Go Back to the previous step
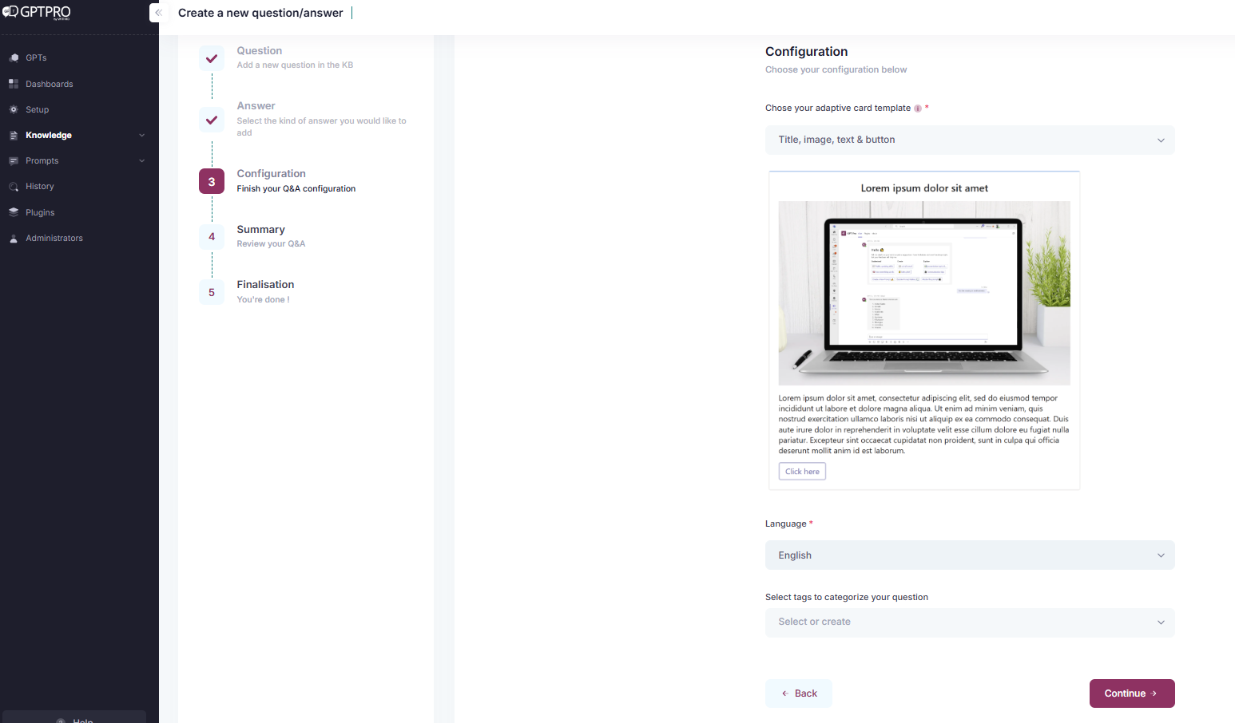Screen dimensions: 1235x723 point(798,693)
